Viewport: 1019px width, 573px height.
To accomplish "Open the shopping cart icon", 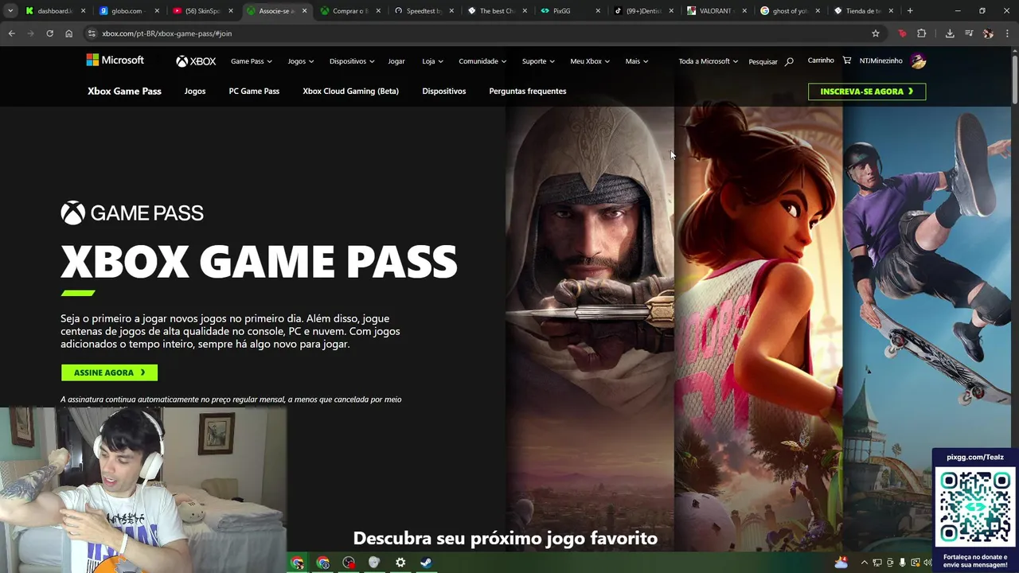I will [x=846, y=60].
